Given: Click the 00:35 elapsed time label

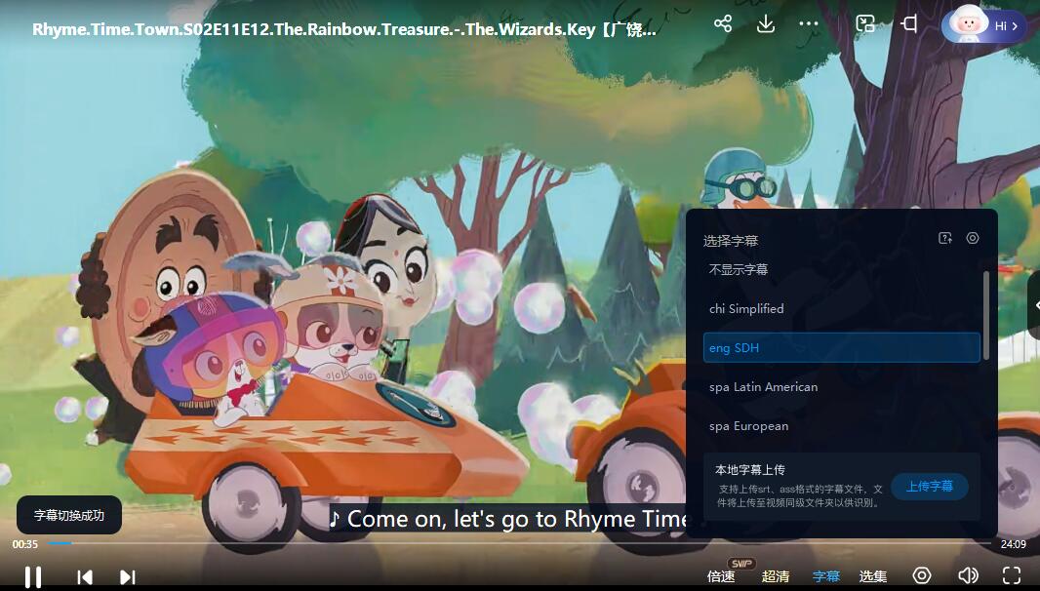Looking at the screenshot, I should pyautogui.click(x=24, y=544).
